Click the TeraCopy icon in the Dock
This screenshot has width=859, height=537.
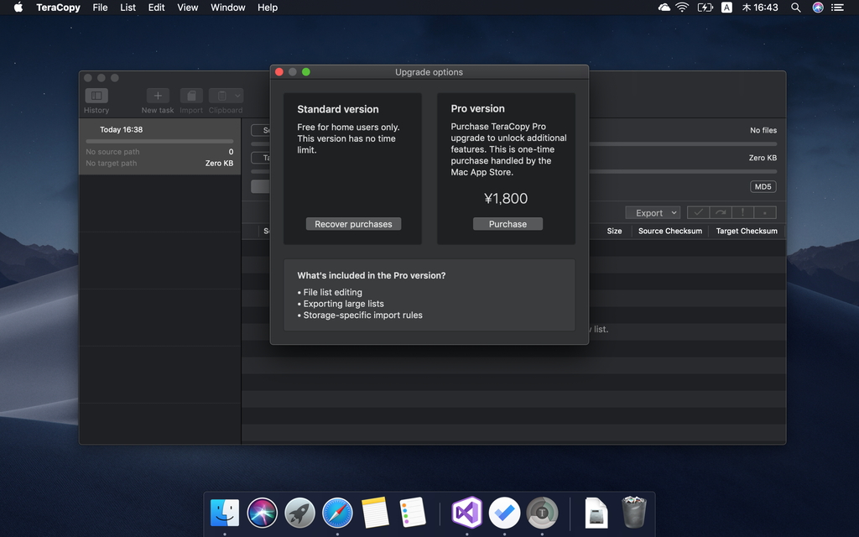pyautogui.click(x=542, y=513)
